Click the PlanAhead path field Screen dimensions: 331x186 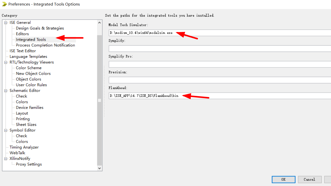[220, 96]
